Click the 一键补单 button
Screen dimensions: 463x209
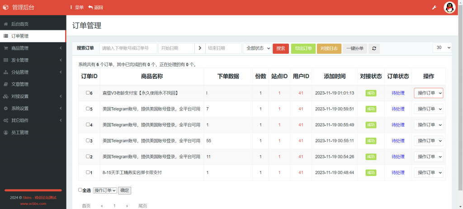pos(355,48)
